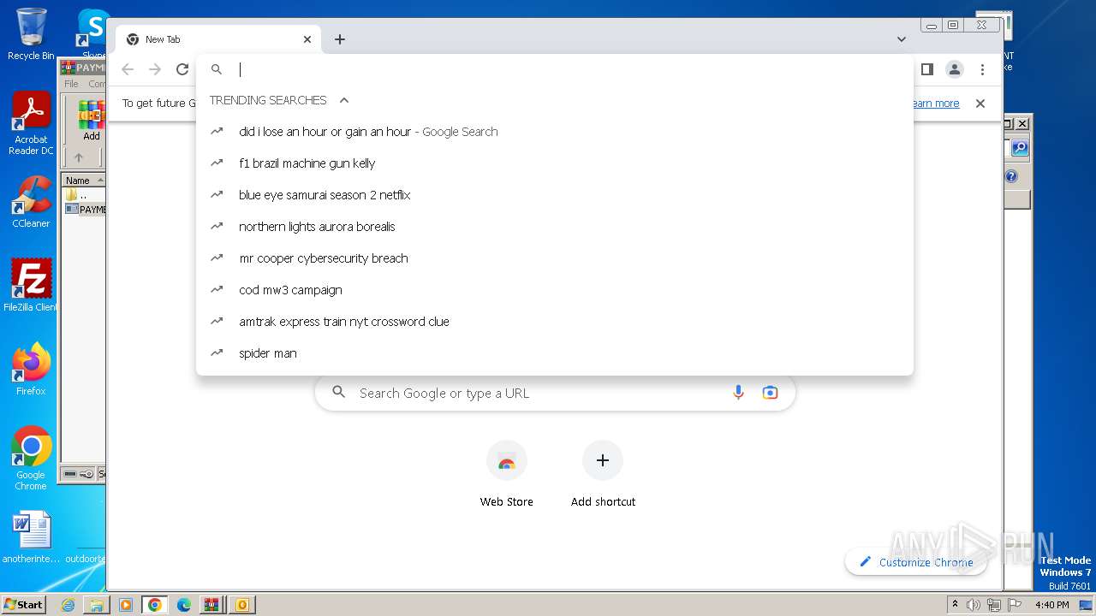Click the taskbar clock showing 4:40 PM
The image size is (1096, 616).
tap(1051, 605)
